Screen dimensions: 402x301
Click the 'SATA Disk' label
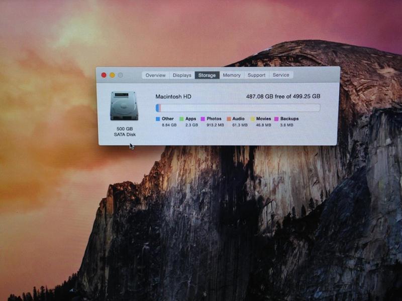point(125,134)
